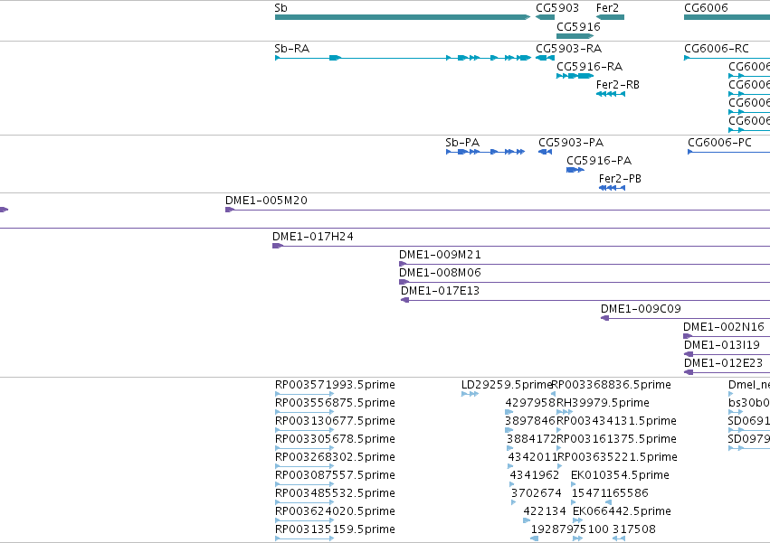Select the RP003434131.5prime EST

(x=559, y=430)
